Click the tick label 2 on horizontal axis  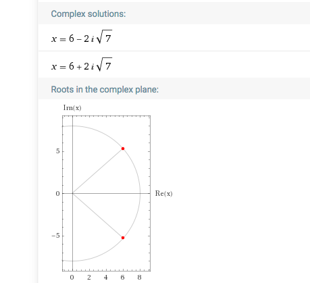pos(89,278)
